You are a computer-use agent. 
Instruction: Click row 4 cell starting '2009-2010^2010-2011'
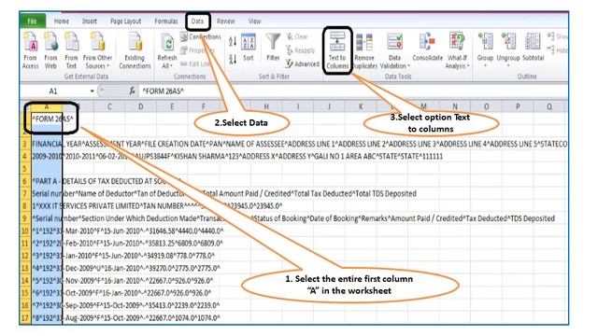(47, 156)
